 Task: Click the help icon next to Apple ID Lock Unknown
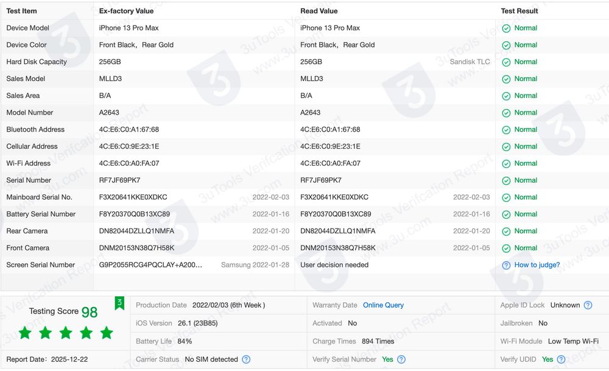tap(588, 305)
